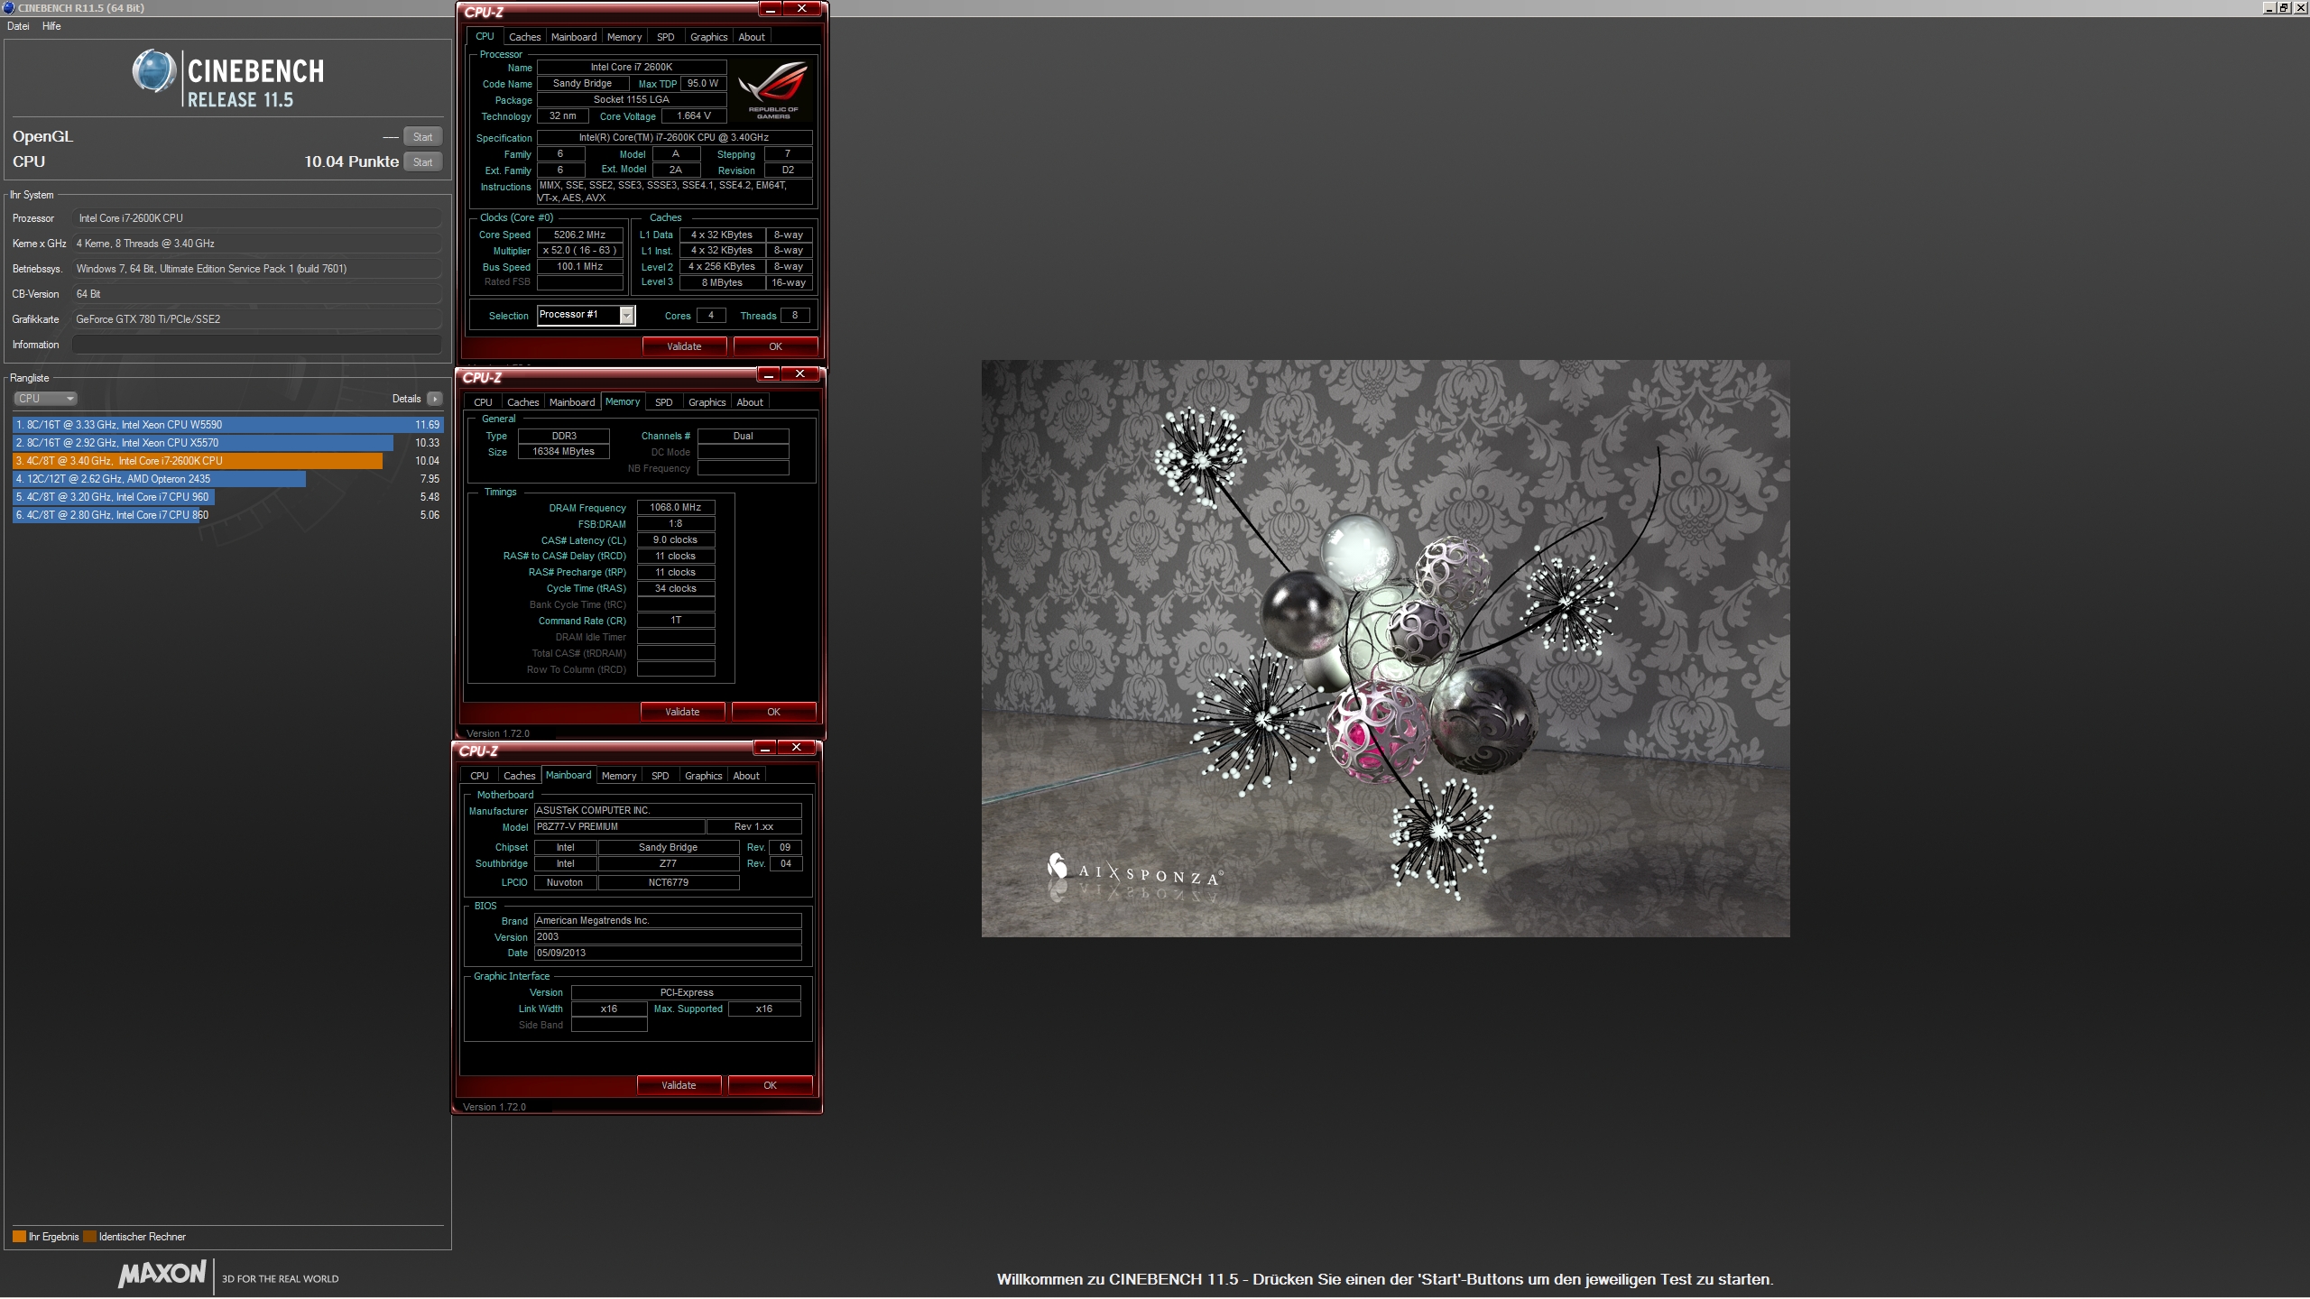2310x1299 pixels.
Task: Open the CPU ranking type dropdown
Action: click(45, 399)
